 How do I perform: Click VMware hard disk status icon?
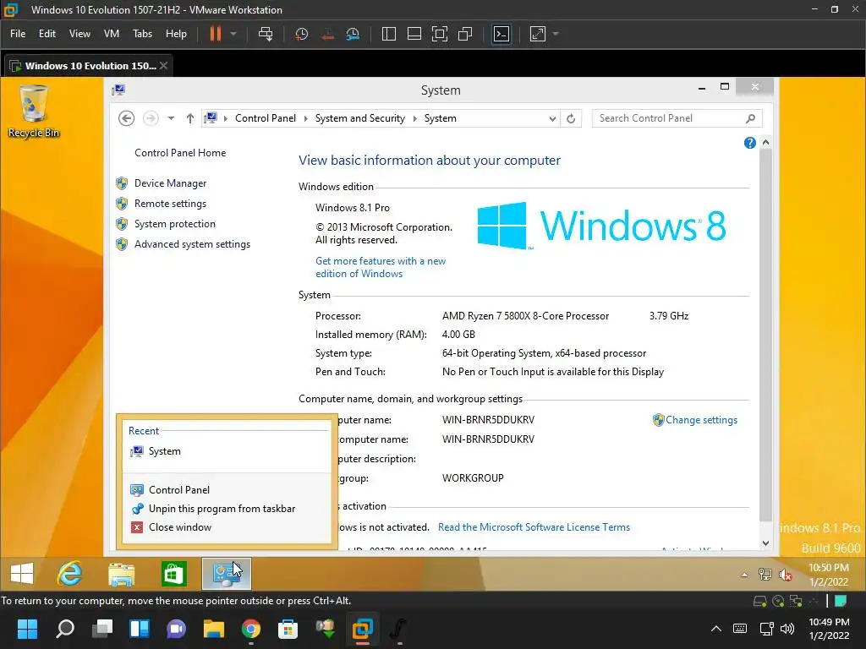point(760,601)
